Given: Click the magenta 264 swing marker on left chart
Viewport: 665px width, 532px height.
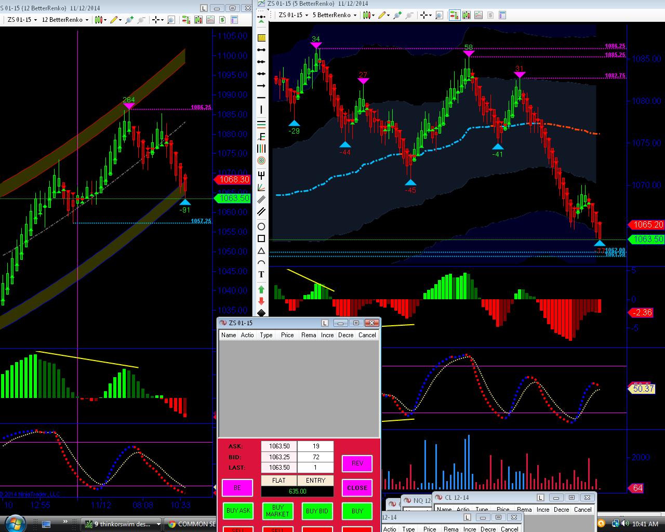Looking at the screenshot, I should click(x=129, y=107).
